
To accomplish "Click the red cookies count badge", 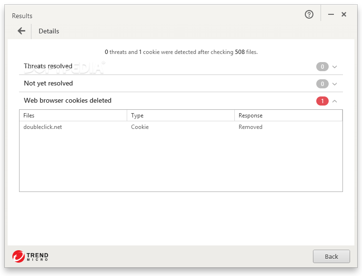I will (322, 101).
